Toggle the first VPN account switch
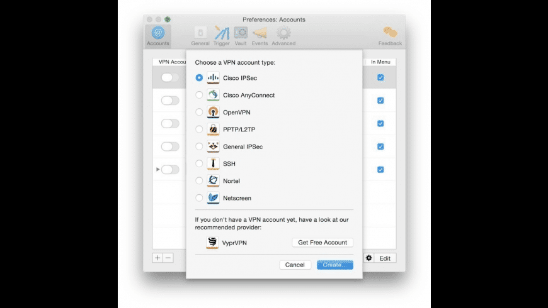548x308 pixels. coord(170,77)
